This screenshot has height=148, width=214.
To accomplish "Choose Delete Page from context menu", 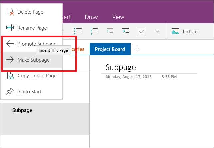I will [x=30, y=12].
